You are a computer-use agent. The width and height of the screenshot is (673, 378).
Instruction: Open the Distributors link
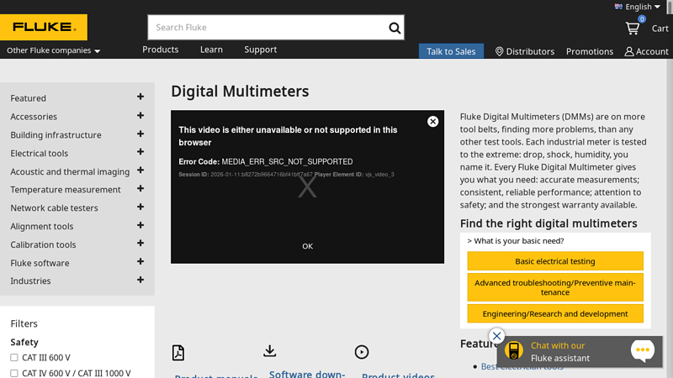(x=530, y=51)
